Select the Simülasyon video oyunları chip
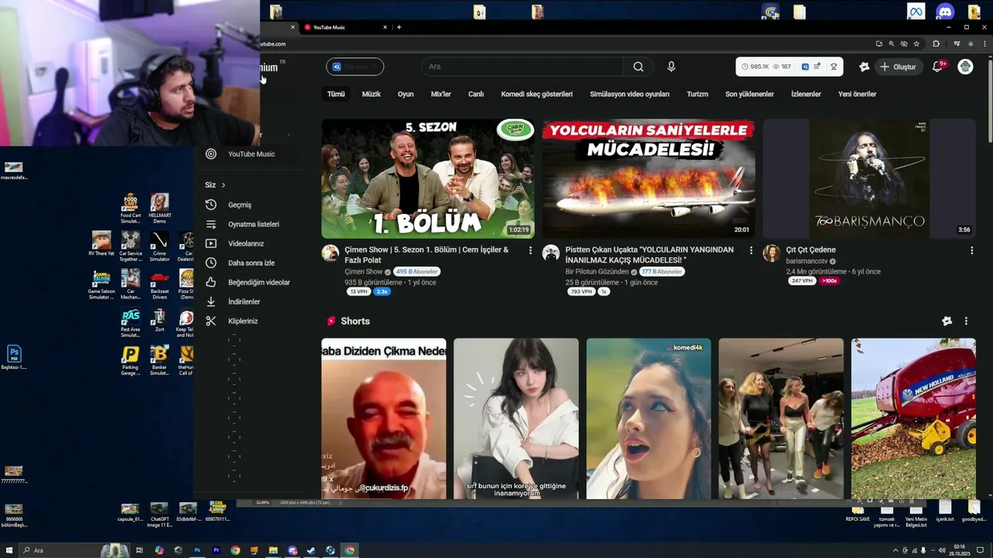Screen dimensions: 993x558 pyautogui.click(x=629, y=94)
